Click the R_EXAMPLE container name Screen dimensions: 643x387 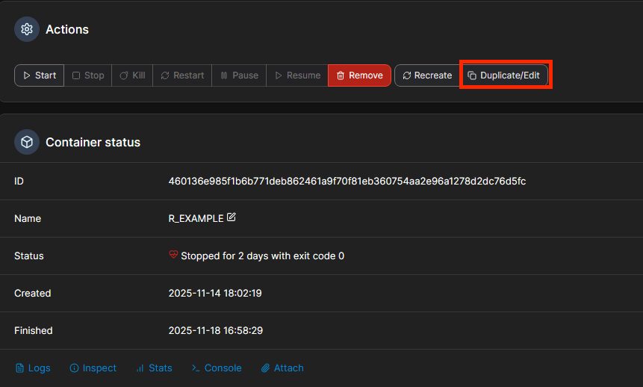196,218
